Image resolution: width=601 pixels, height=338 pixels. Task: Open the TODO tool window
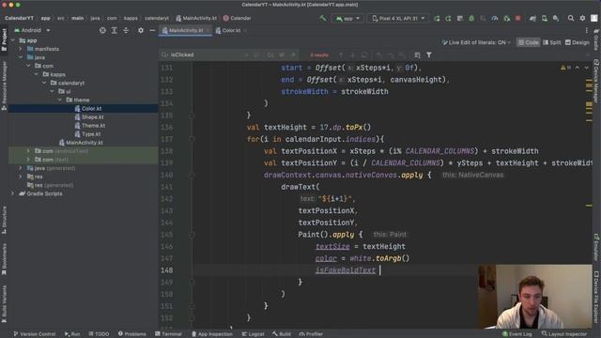click(99, 334)
